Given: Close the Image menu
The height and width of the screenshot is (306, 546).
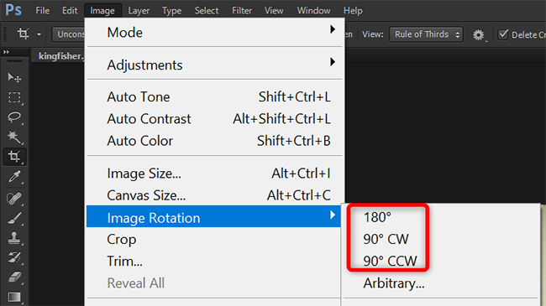Looking at the screenshot, I should (102, 11).
